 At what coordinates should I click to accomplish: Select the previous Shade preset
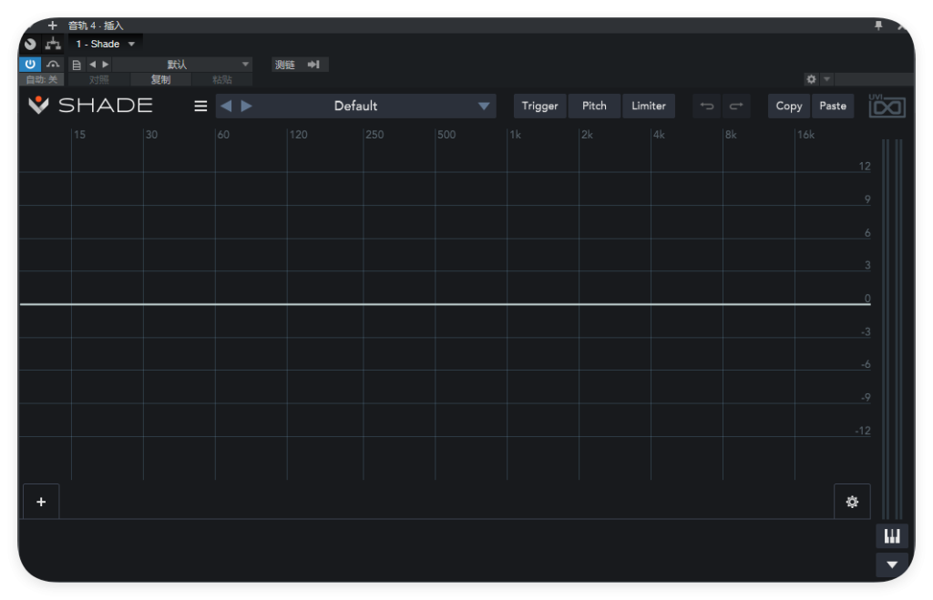coord(226,106)
